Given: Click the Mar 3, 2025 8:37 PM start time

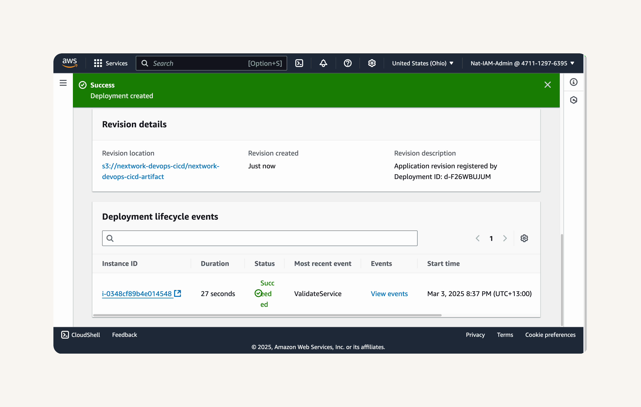Looking at the screenshot, I should pyautogui.click(x=479, y=294).
